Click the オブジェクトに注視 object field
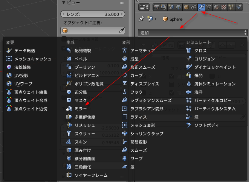 93,31
